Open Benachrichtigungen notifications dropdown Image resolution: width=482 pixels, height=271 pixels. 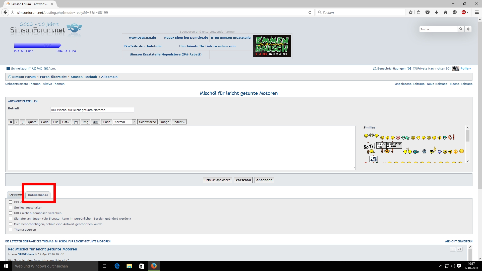pos(392,69)
